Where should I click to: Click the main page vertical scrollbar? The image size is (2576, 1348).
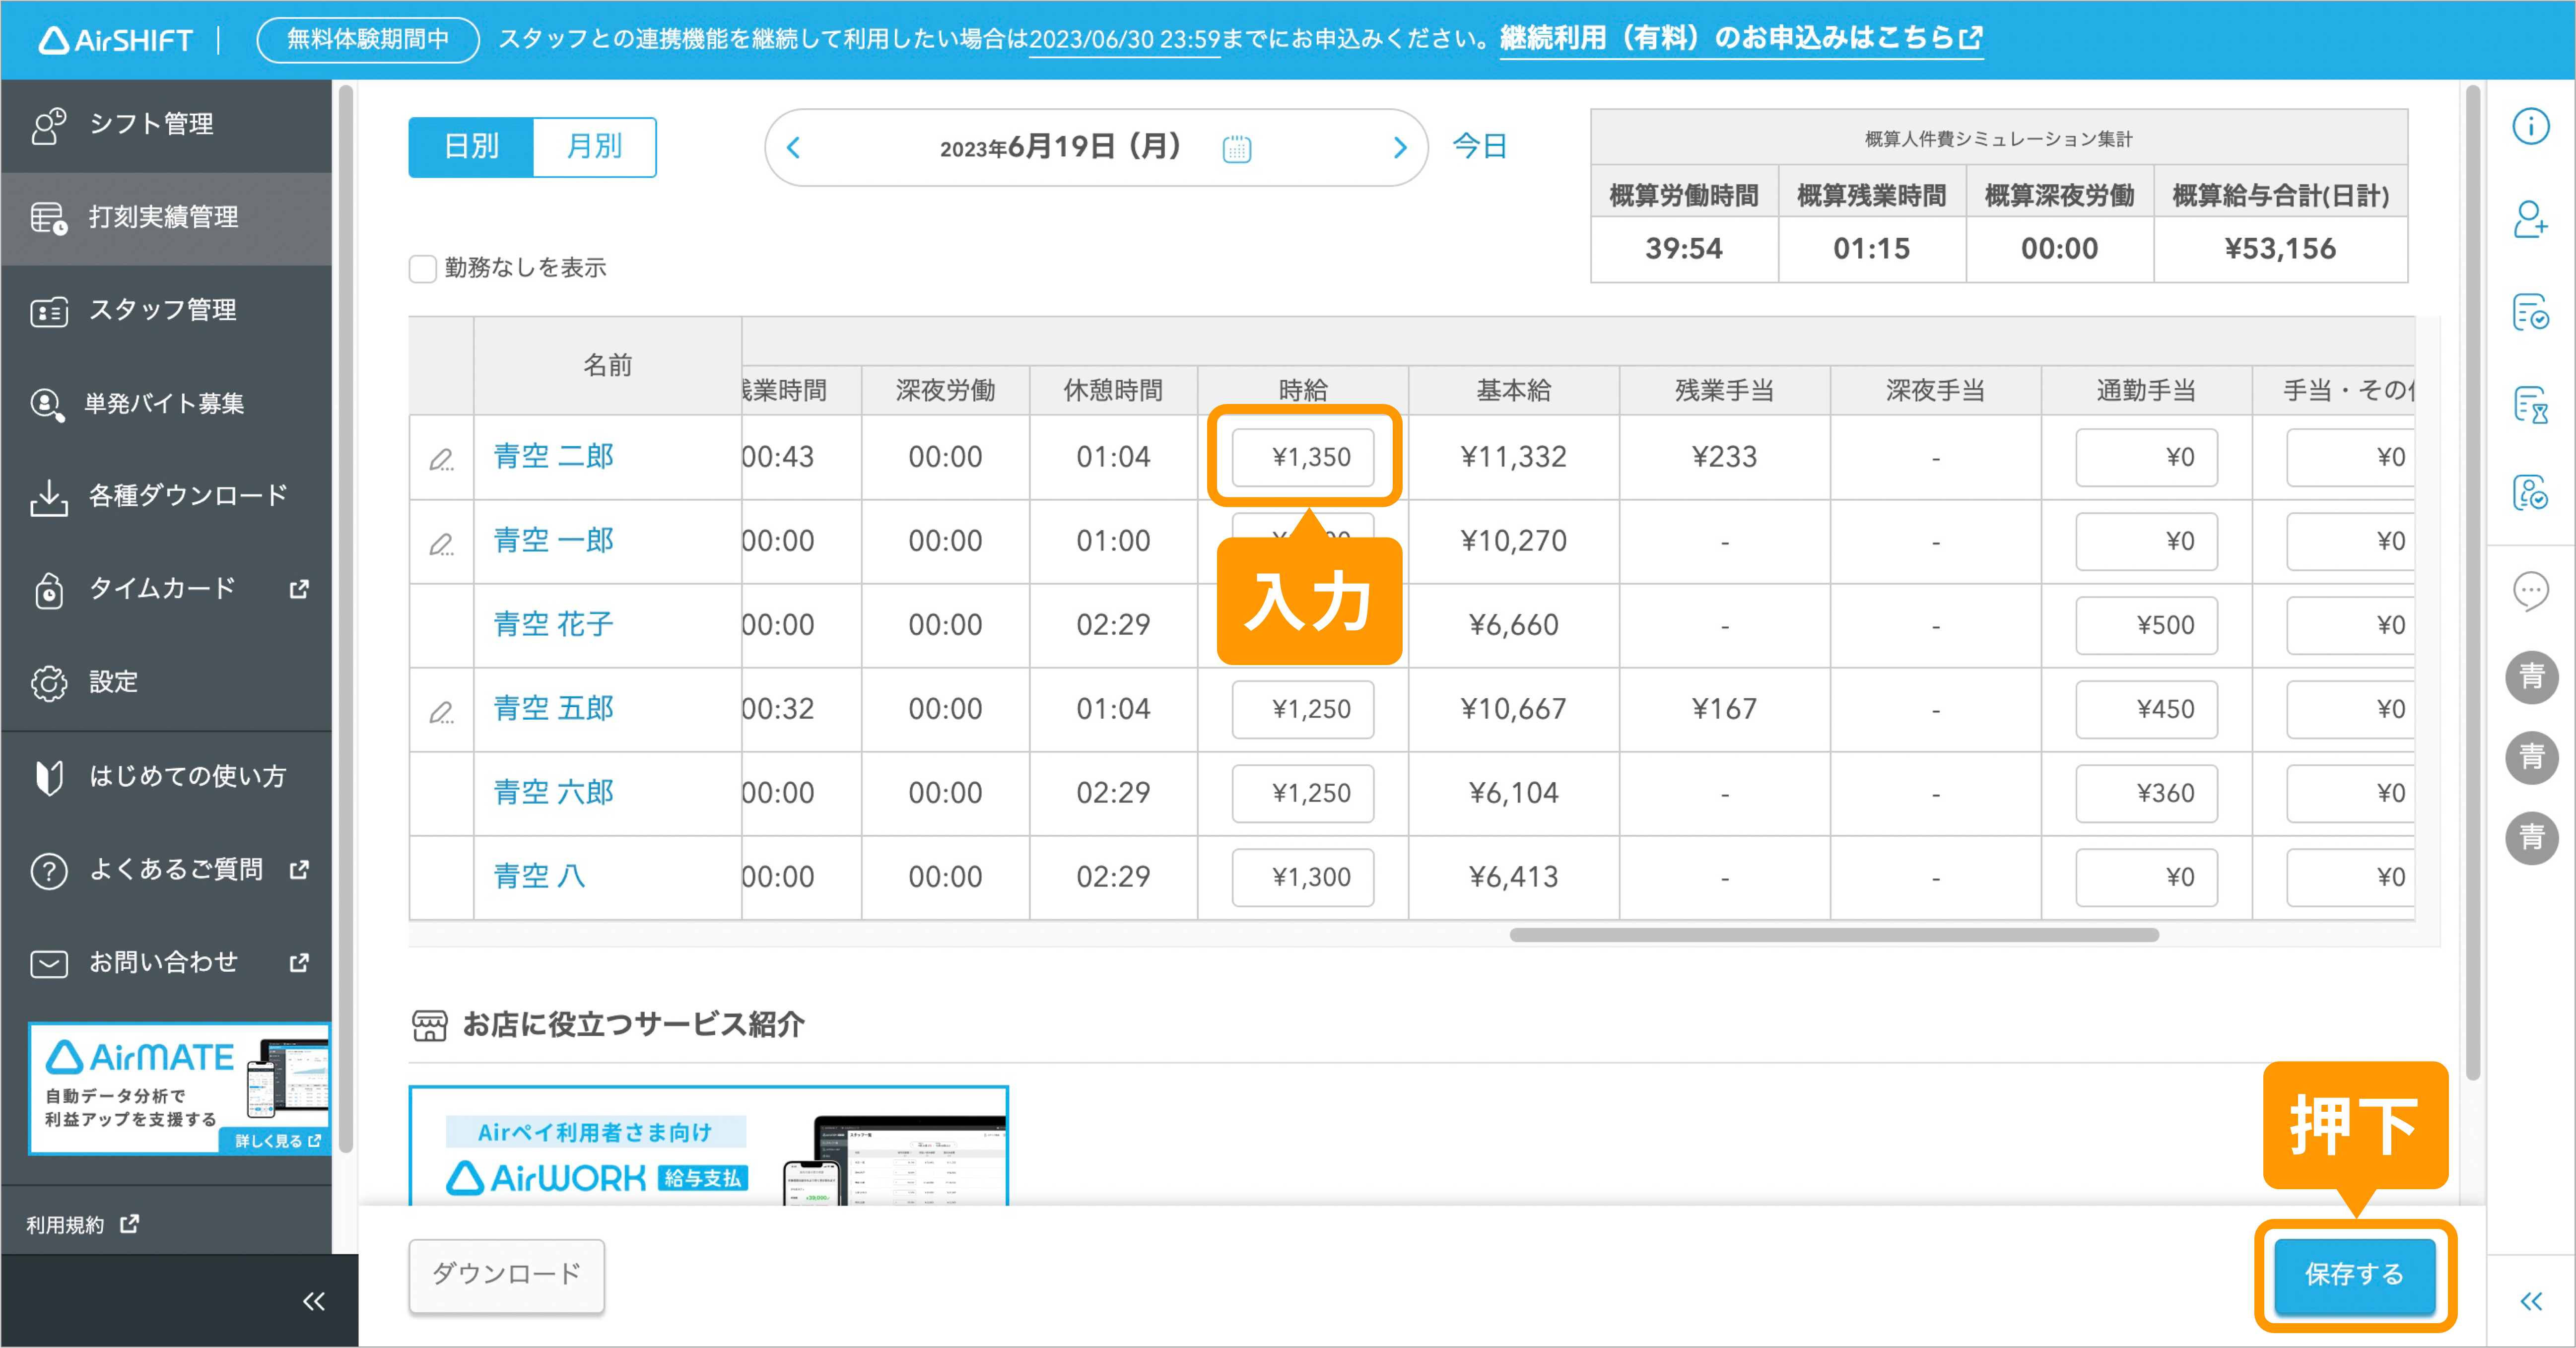[2473, 582]
